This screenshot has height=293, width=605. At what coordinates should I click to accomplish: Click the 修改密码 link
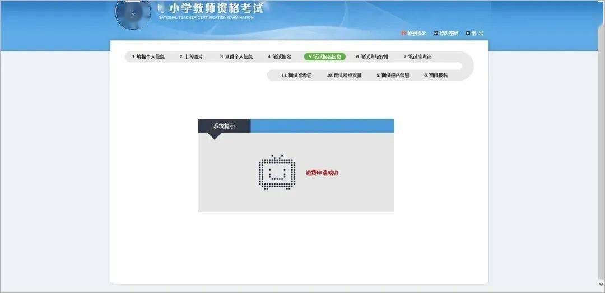coord(449,34)
